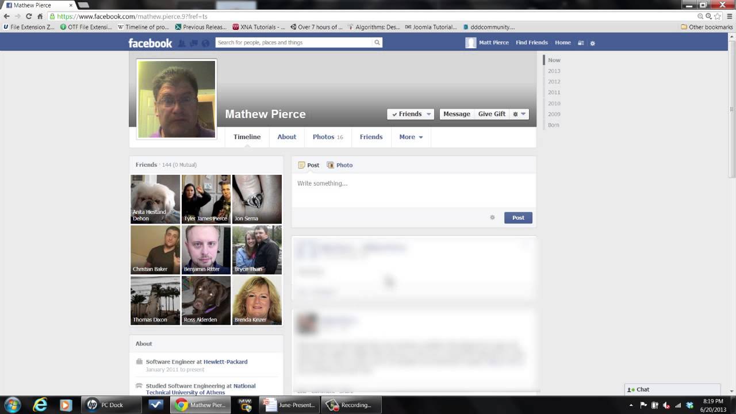The width and height of the screenshot is (736, 414).
Task: Click the Facebook logo in header
Action: [x=150, y=43]
